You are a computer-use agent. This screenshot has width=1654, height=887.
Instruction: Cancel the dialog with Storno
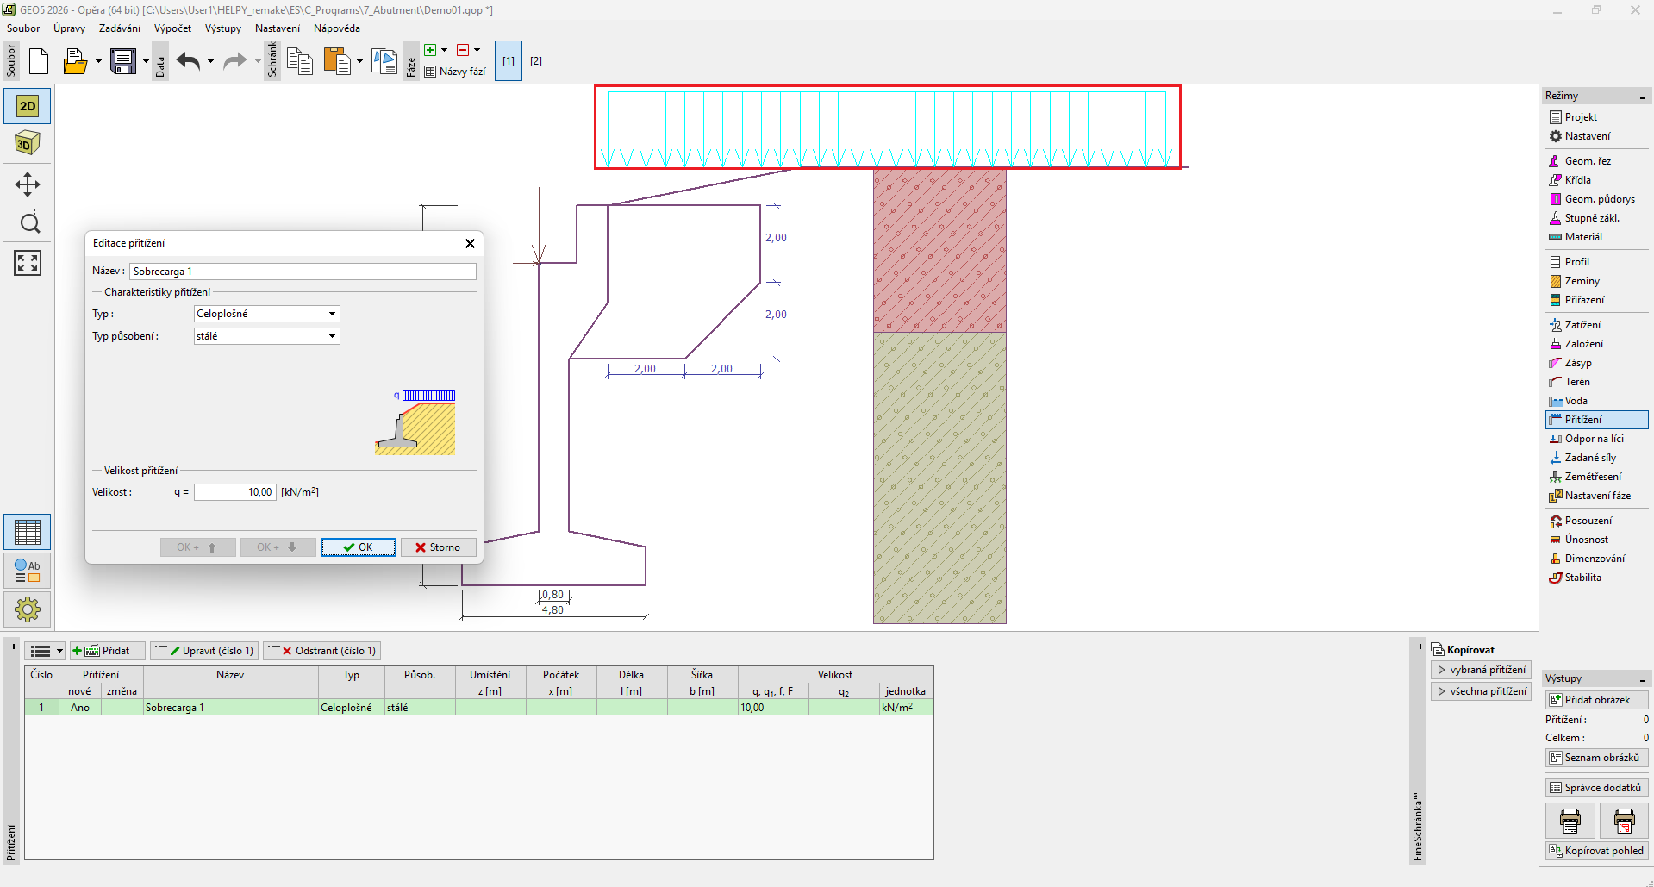click(438, 547)
